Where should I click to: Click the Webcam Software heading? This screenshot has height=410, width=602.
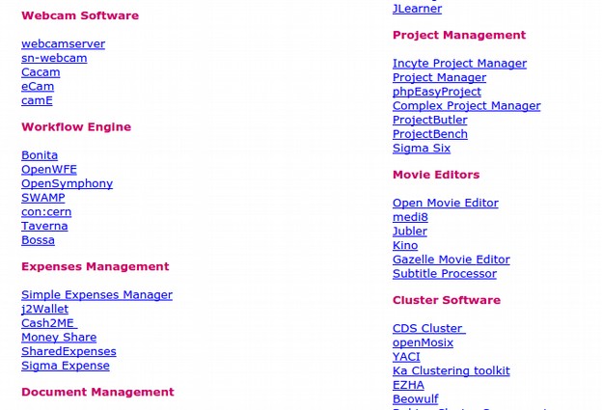tap(80, 15)
